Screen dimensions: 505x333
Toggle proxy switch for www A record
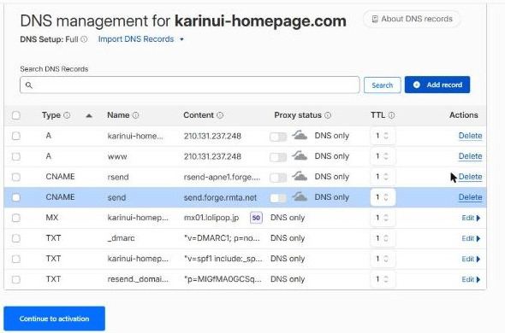pyautogui.click(x=278, y=157)
